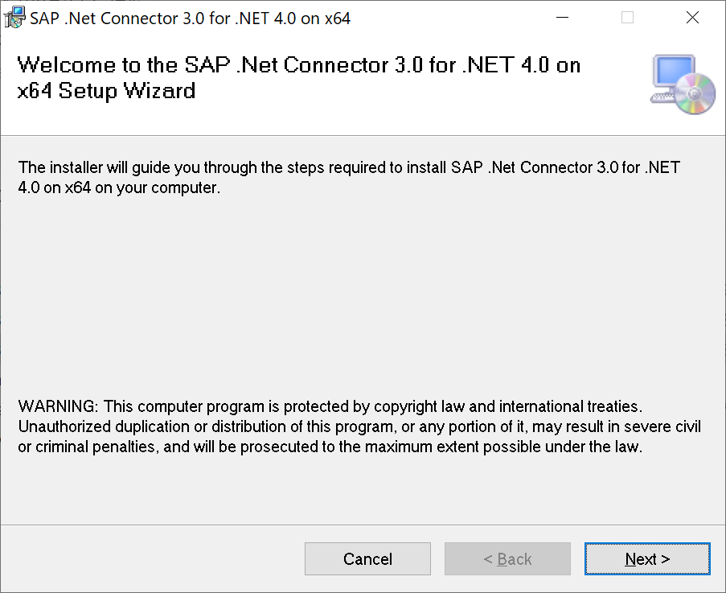Image resolution: width=726 pixels, height=593 pixels.
Task: Click the disabled Back button
Action: pos(507,559)
